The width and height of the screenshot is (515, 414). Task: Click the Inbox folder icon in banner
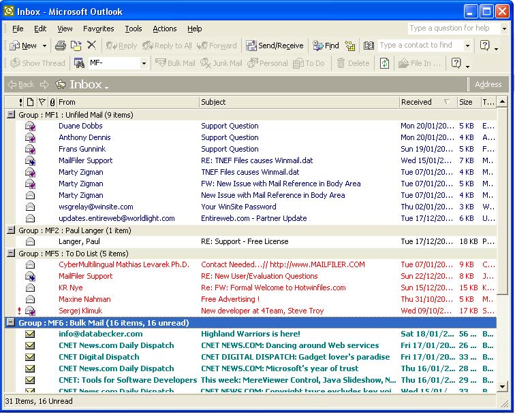pos(61,84)
